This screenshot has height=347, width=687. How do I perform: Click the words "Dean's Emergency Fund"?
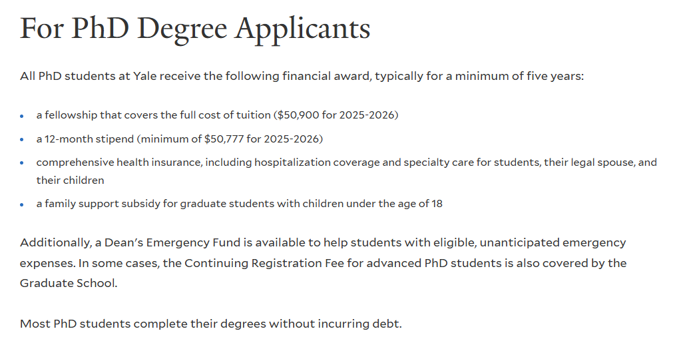coord(150,242)
